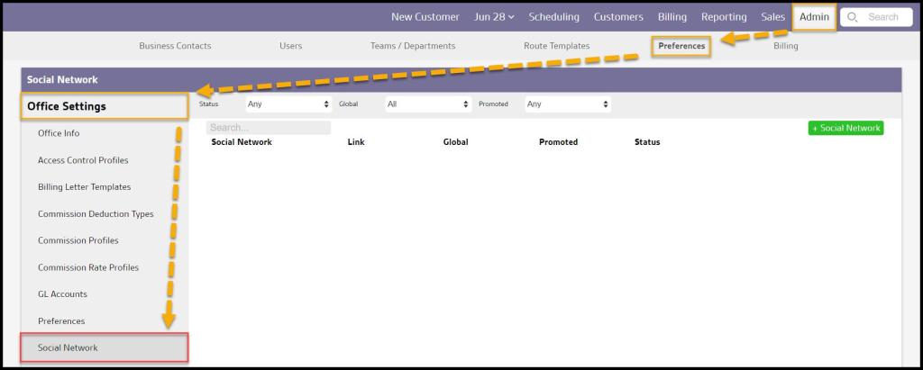Open Access Control Profiles settings

coord(83,160)
